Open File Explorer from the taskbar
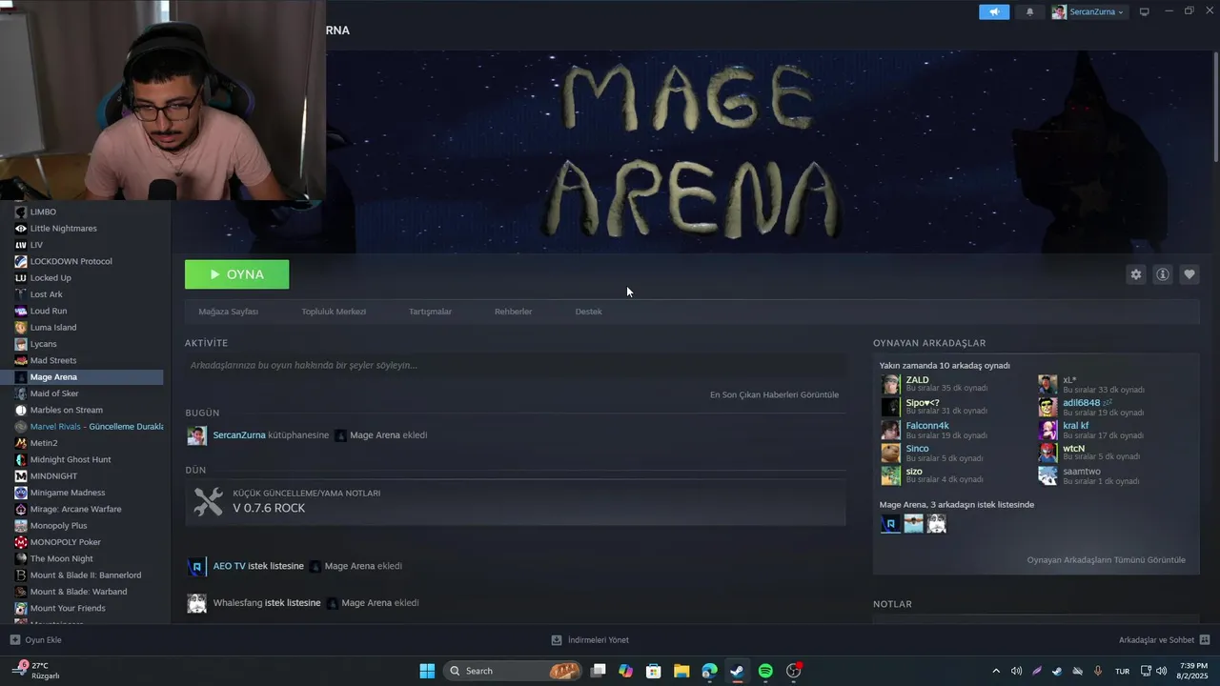The width and height of the screenshot is (1220, 686). (x=681, y=671)
